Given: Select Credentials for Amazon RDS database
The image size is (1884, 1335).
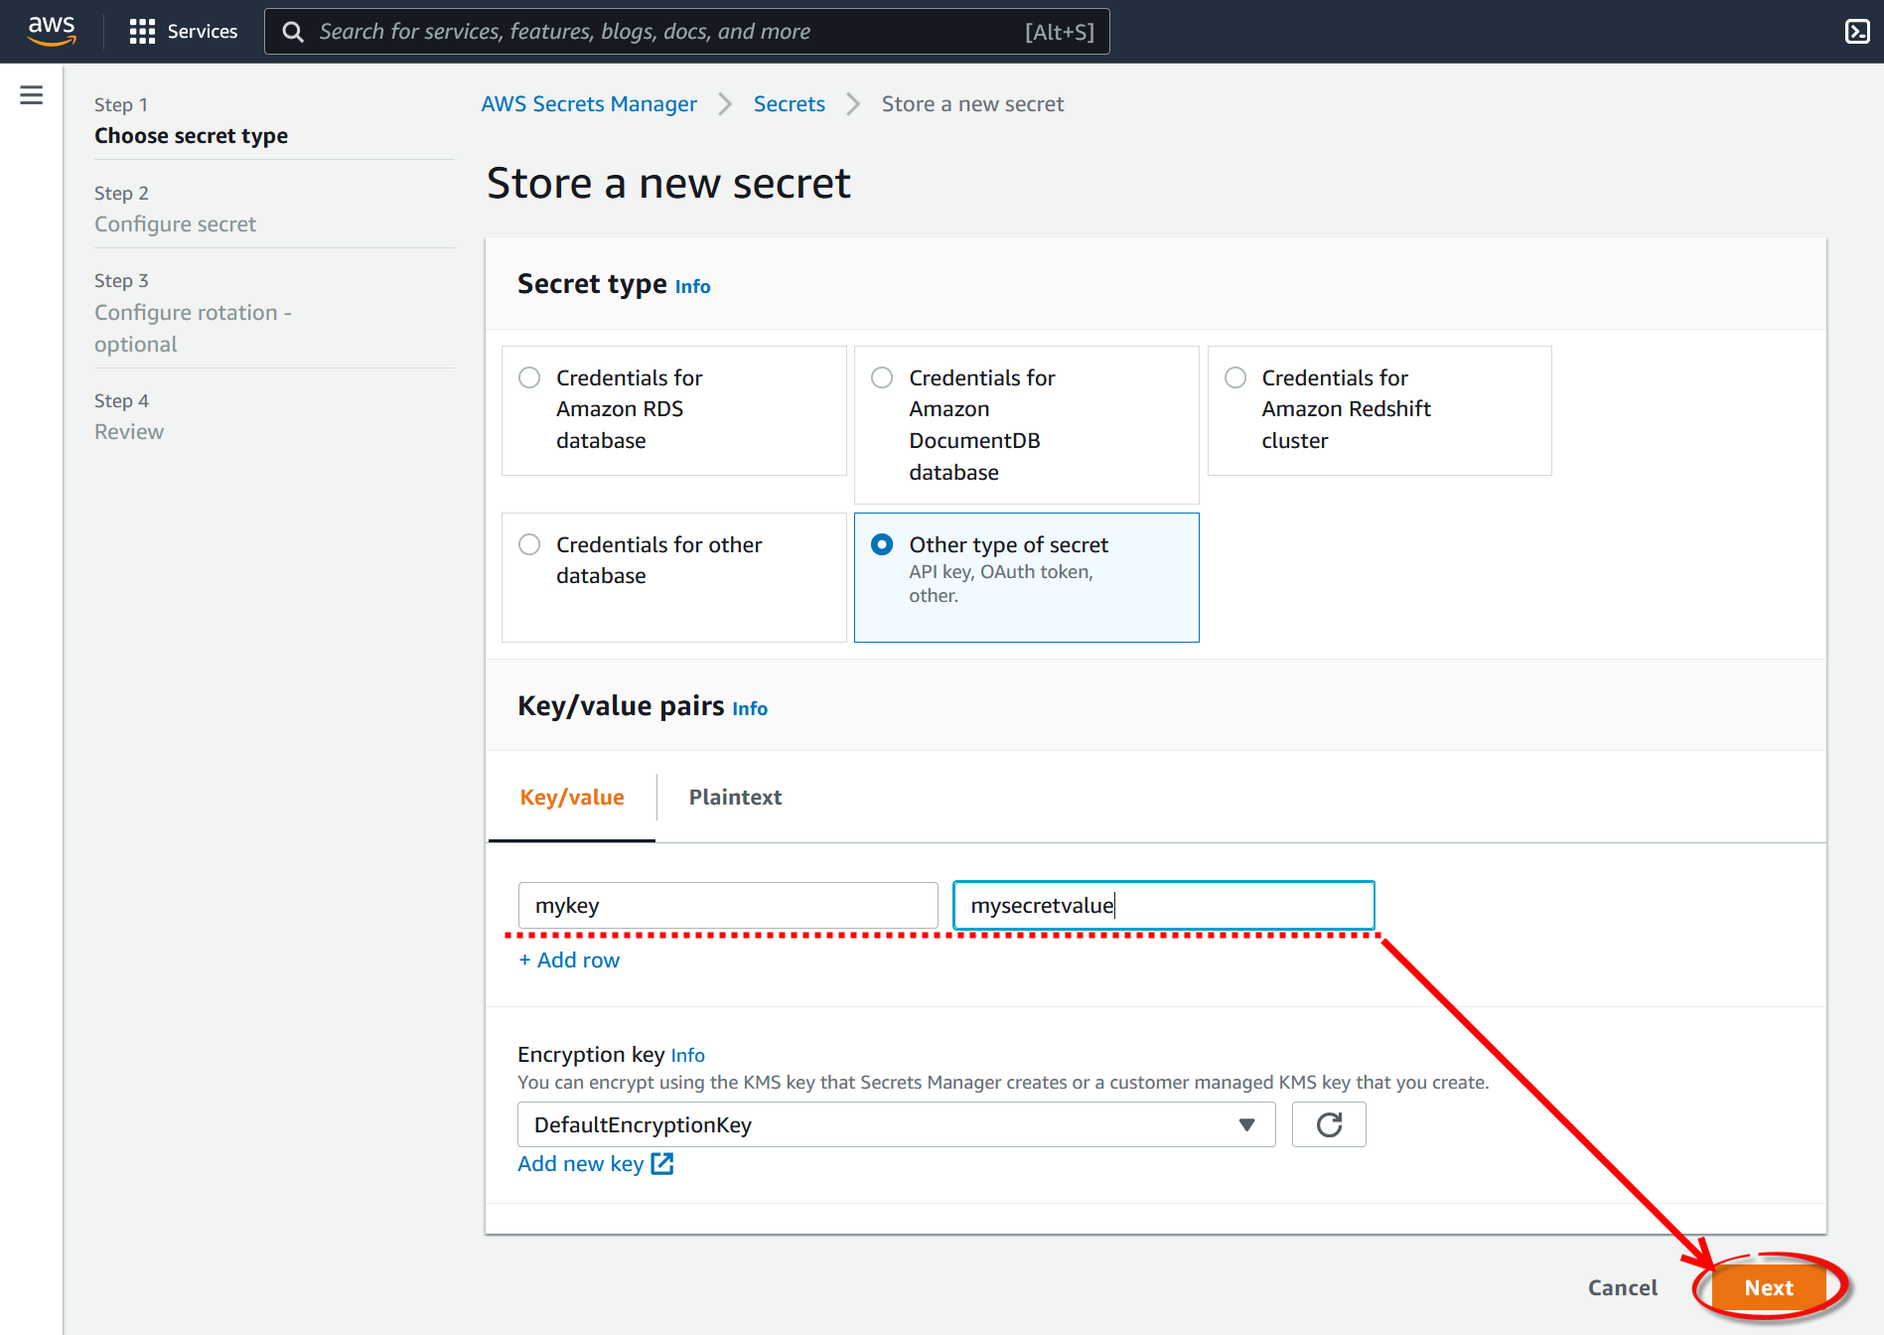Looking at the screenshot, I should (530, 378).
